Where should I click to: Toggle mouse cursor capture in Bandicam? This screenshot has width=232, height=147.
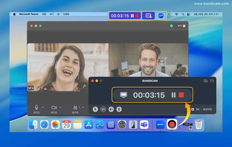click(95, 109)
